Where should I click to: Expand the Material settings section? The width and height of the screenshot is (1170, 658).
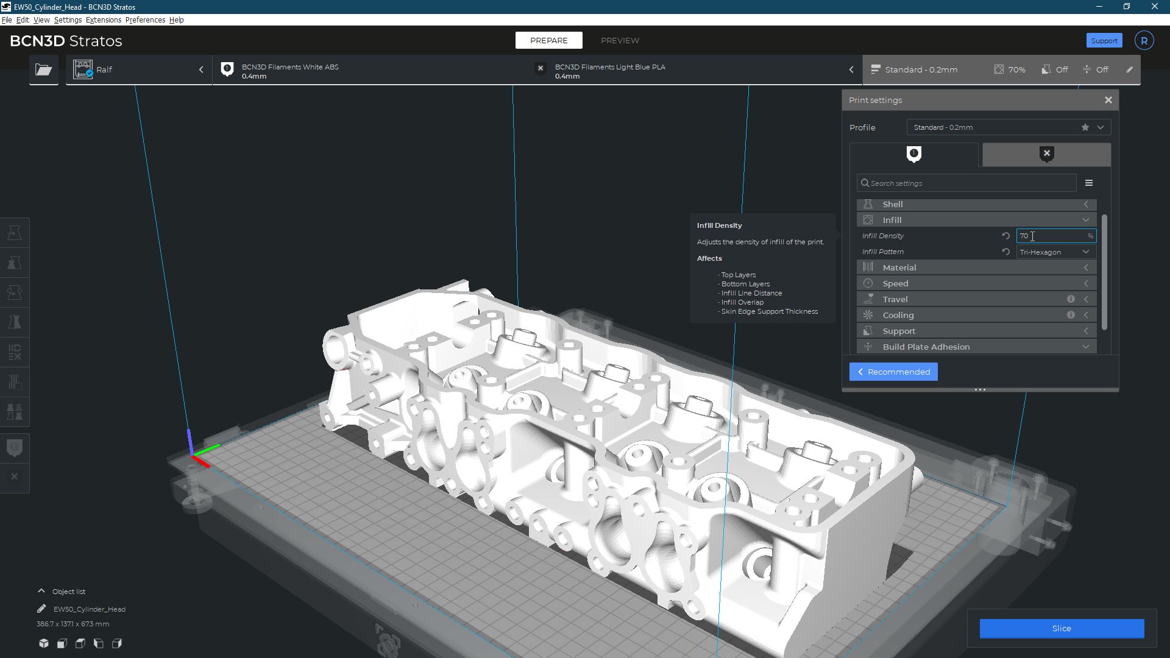(x=976, y=267)
